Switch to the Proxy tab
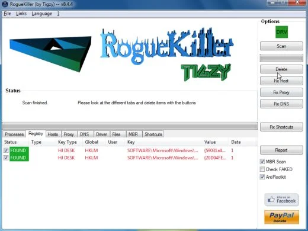 (69, 134)
